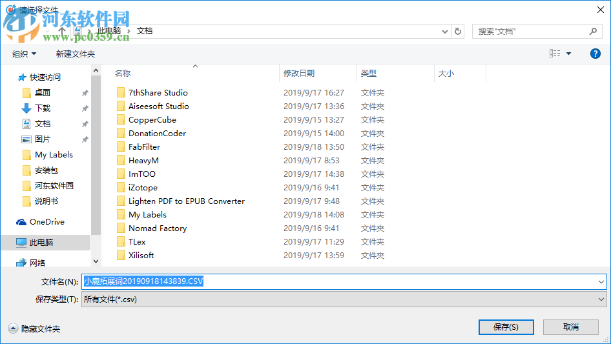The width and height of the screenshot is (611, 344).
Task: Click 隐藏文件夹 to collapse browser
Action: point(34,329)
